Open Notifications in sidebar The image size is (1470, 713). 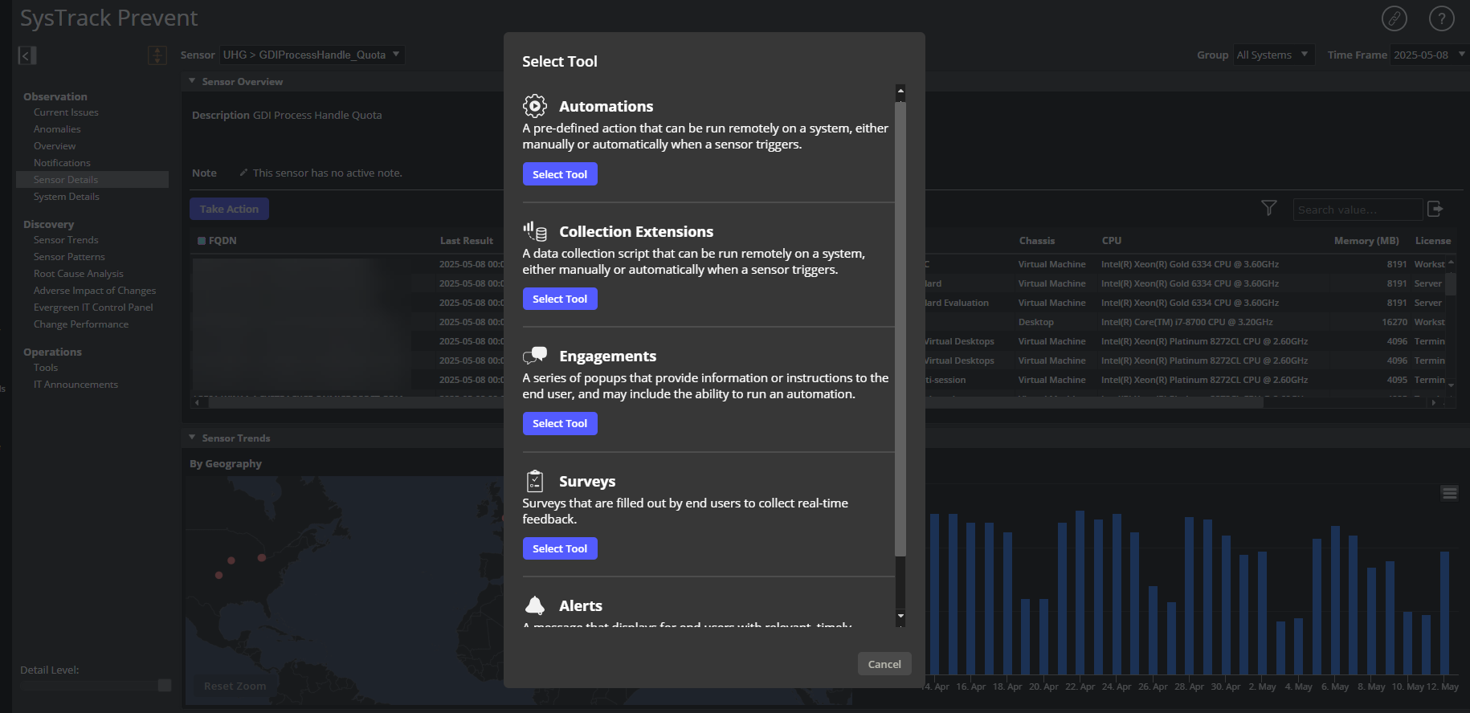(x=62, y=163)
